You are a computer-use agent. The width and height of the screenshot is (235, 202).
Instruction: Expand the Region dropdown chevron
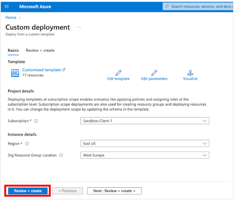205,143
